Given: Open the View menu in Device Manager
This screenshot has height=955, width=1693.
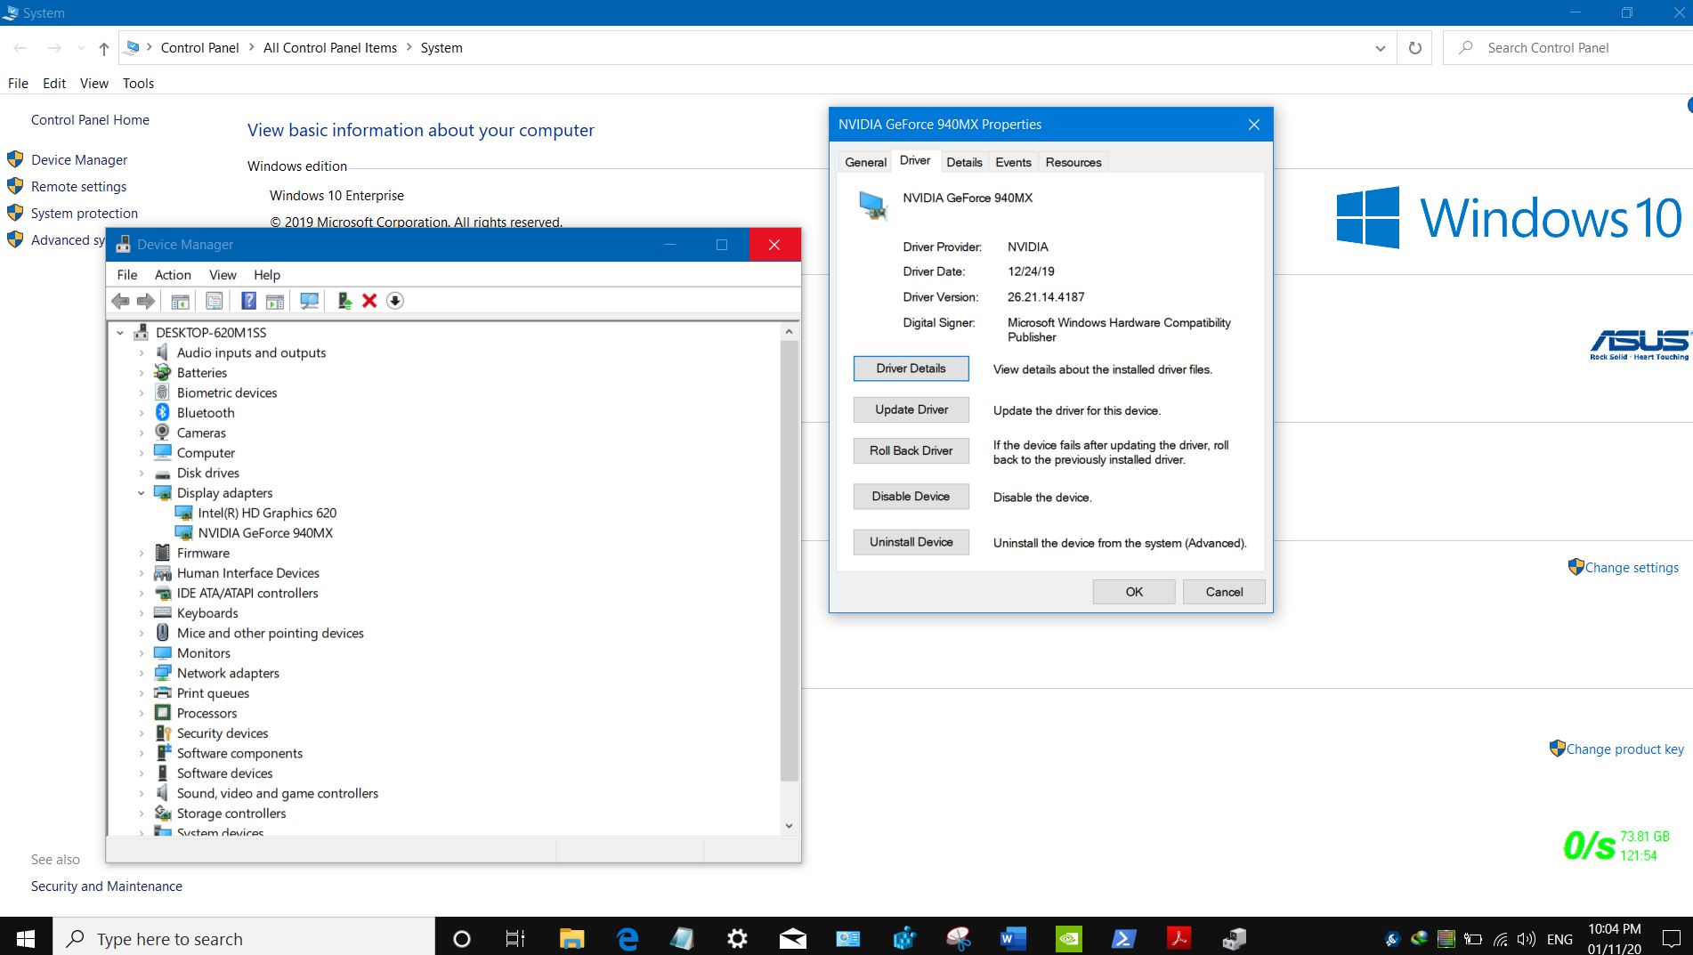Looking at the screenshot, I should 223,275.
